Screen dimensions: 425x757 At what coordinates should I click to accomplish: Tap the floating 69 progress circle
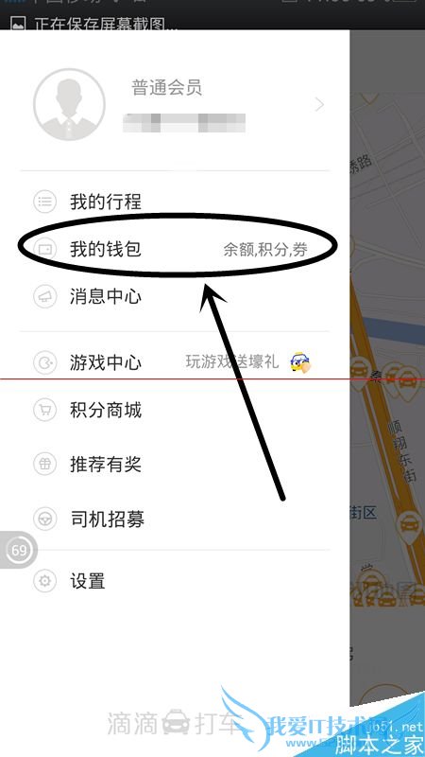[x=19, y=550]
